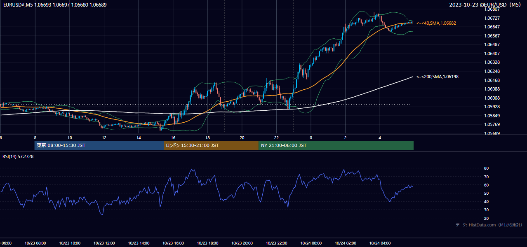Click the 10/23 22:00 date label
Image resolution: width=527 pixels, height=247 pixels.
click(x=276, y=243)
